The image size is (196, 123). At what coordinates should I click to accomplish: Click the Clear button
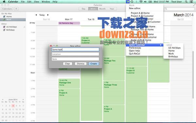(x=68, y=64)
